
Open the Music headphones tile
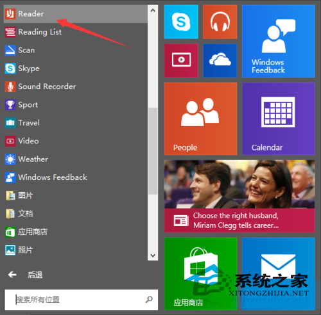point(220,22)
